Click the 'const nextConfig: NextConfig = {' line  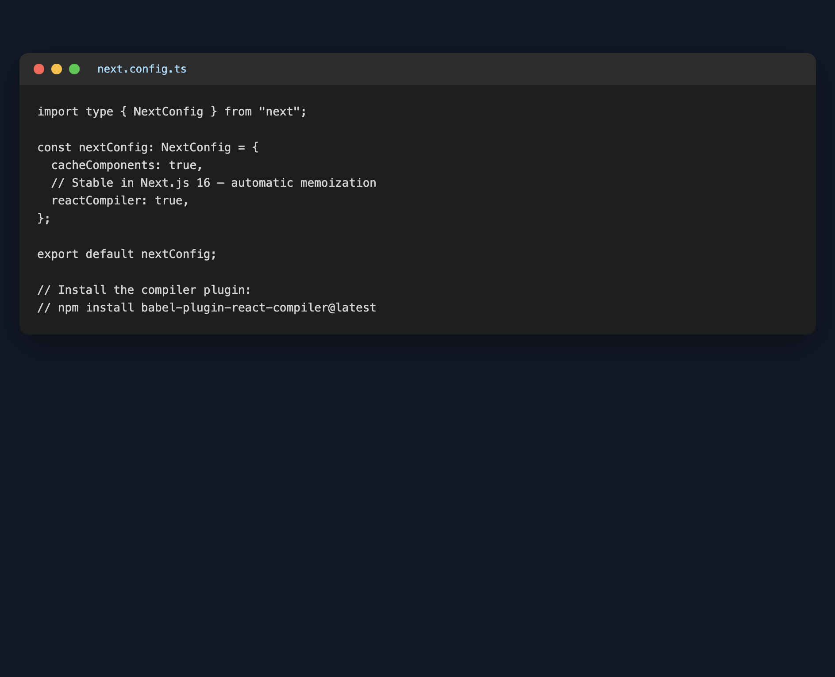[x=148, y=147]
